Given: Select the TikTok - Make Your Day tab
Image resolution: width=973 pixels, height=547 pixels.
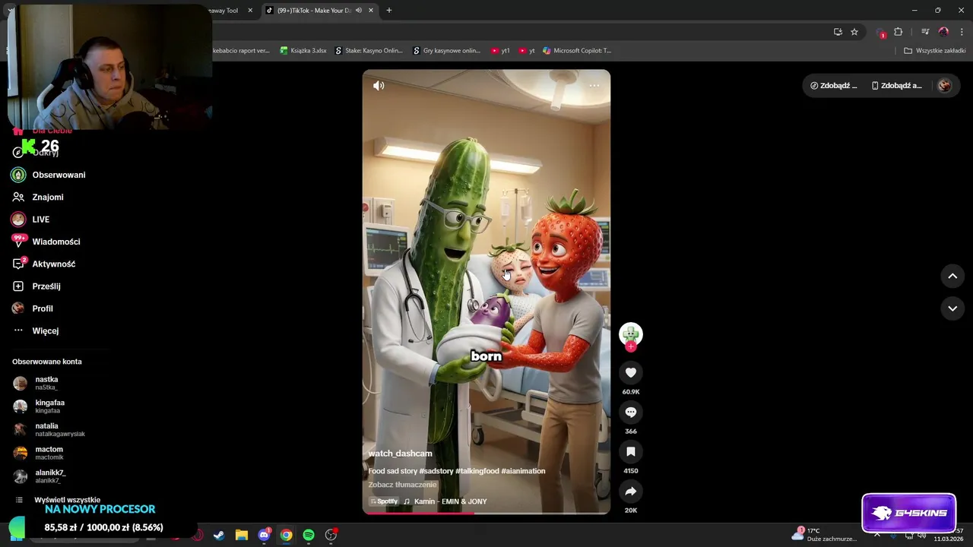Looking at the screenshot, I should [313, 11].
